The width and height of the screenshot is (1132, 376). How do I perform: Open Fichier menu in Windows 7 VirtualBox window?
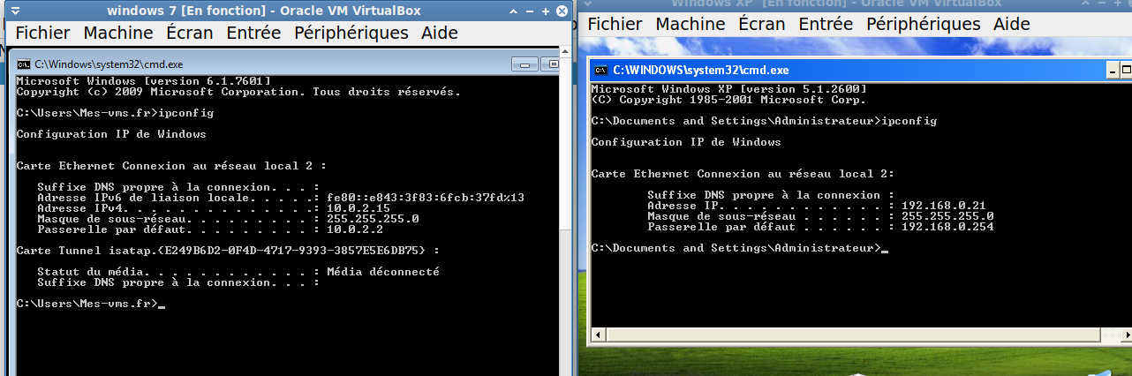[42, 33]
